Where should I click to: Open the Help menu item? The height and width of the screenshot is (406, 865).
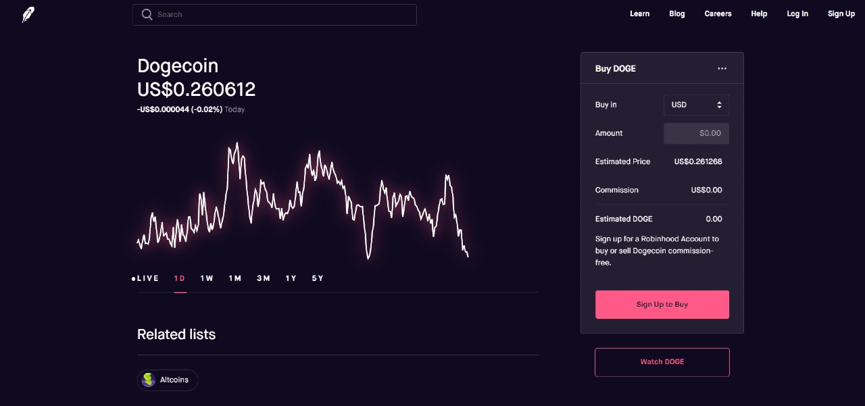pyautogui.click(x=759, y=14)
